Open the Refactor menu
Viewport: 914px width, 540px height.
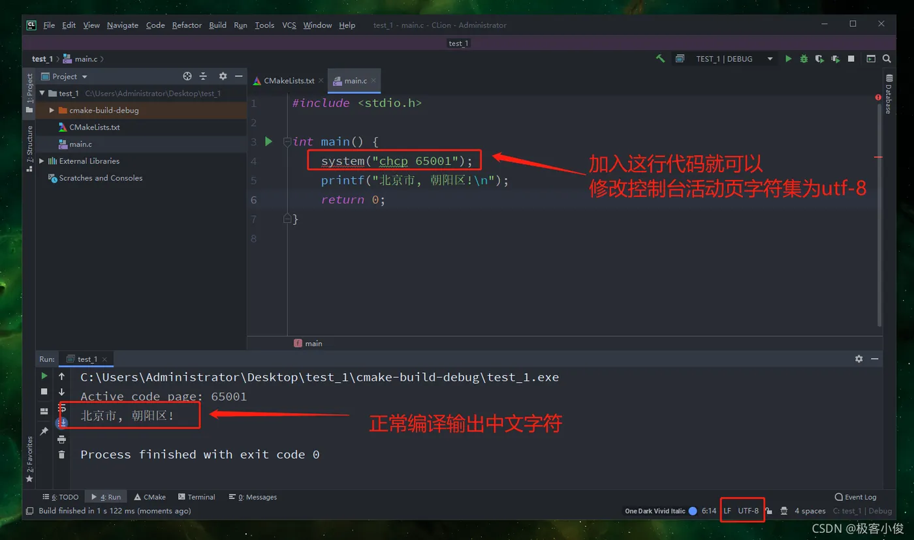(187, 25)
